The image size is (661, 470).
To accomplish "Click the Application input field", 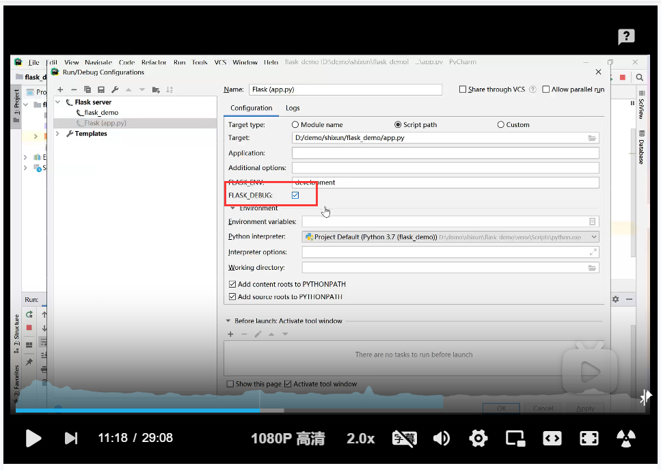I will 445,153.
